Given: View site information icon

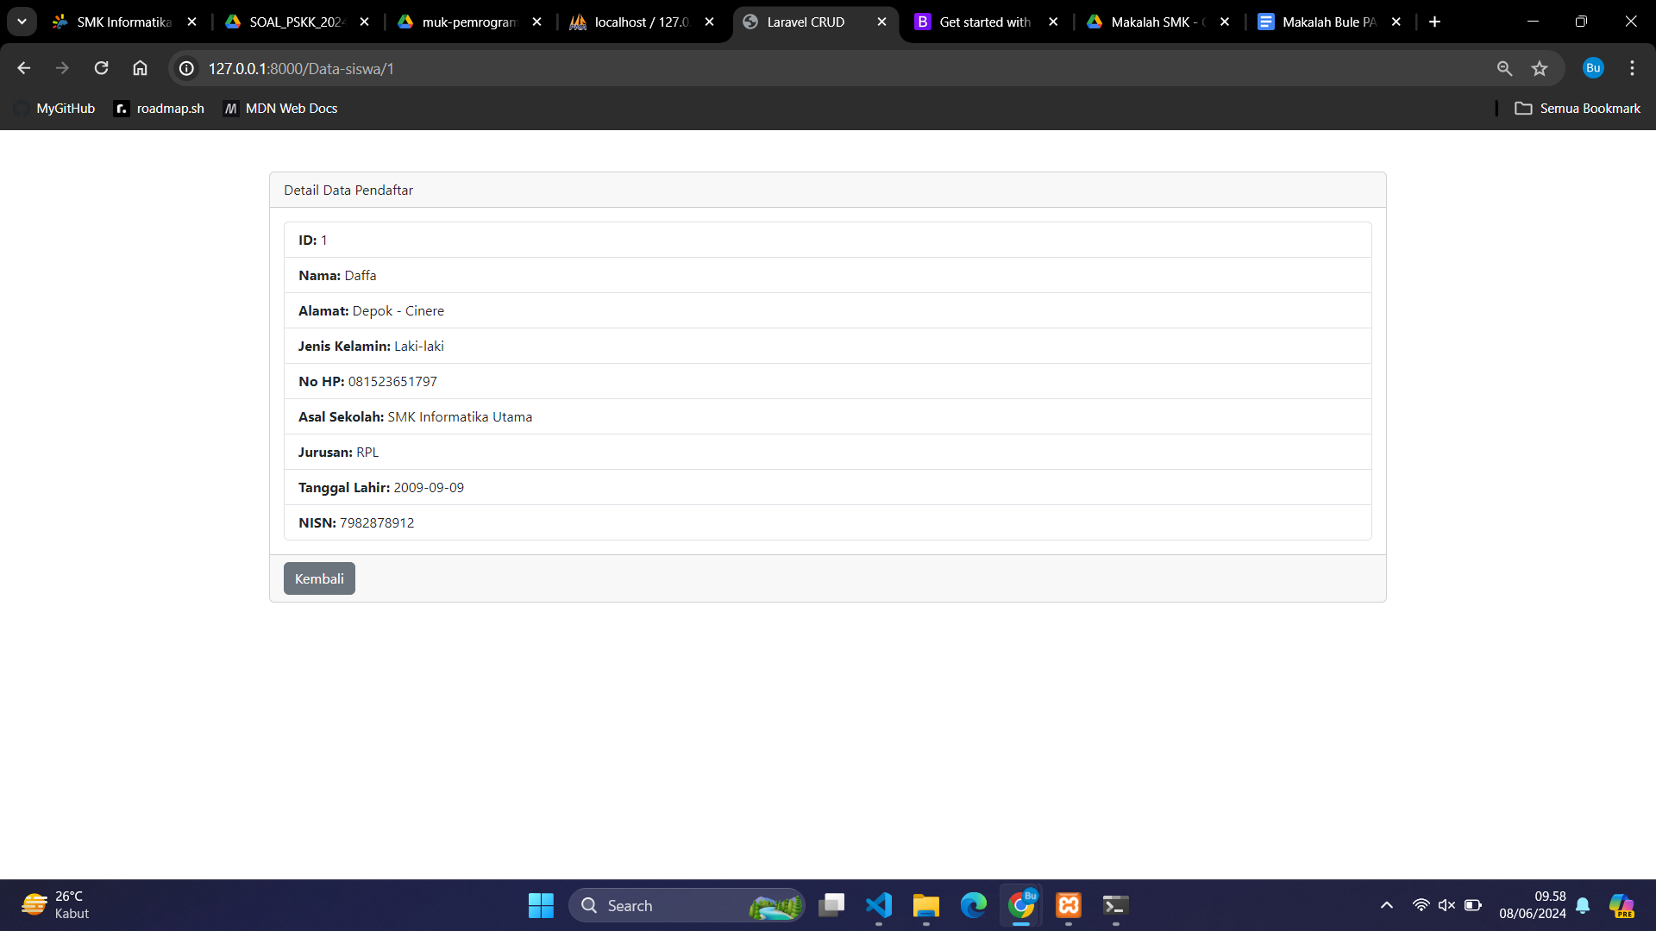Looking at the screenshot, I should click(x=186, y=68).
